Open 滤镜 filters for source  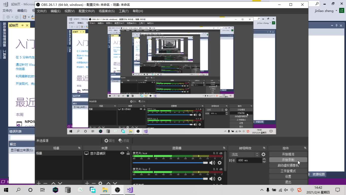click(x=124, y=141)
